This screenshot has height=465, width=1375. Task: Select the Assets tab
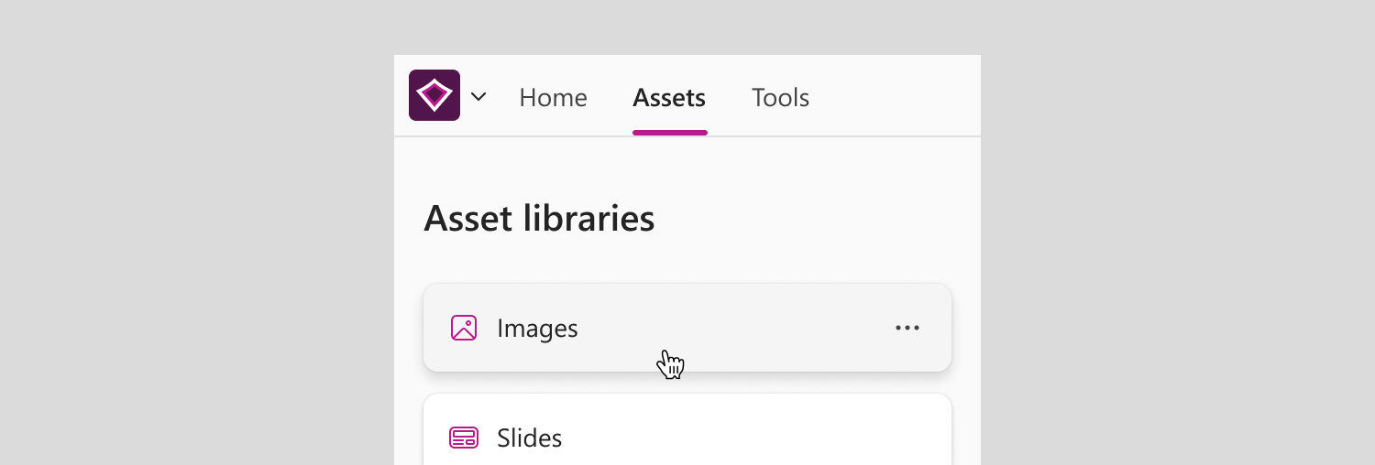pos(669,97)
